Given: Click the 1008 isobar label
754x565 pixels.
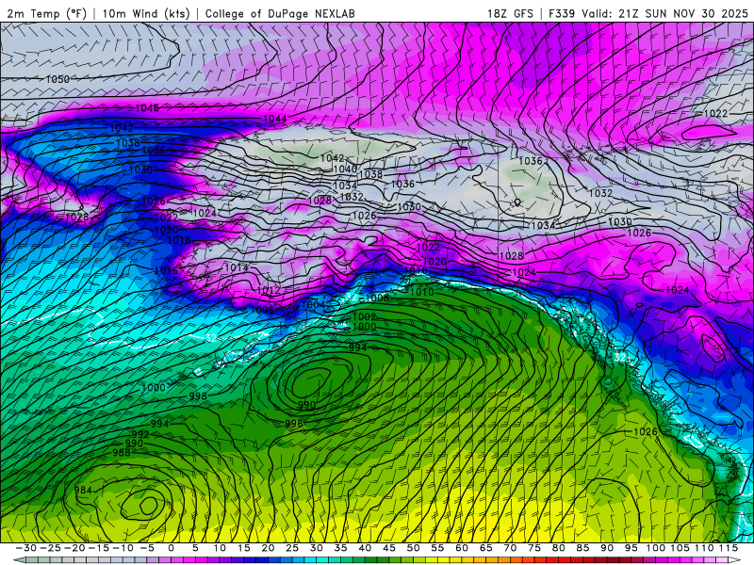Looking at the screenshot, I should (x=377, y=298).
